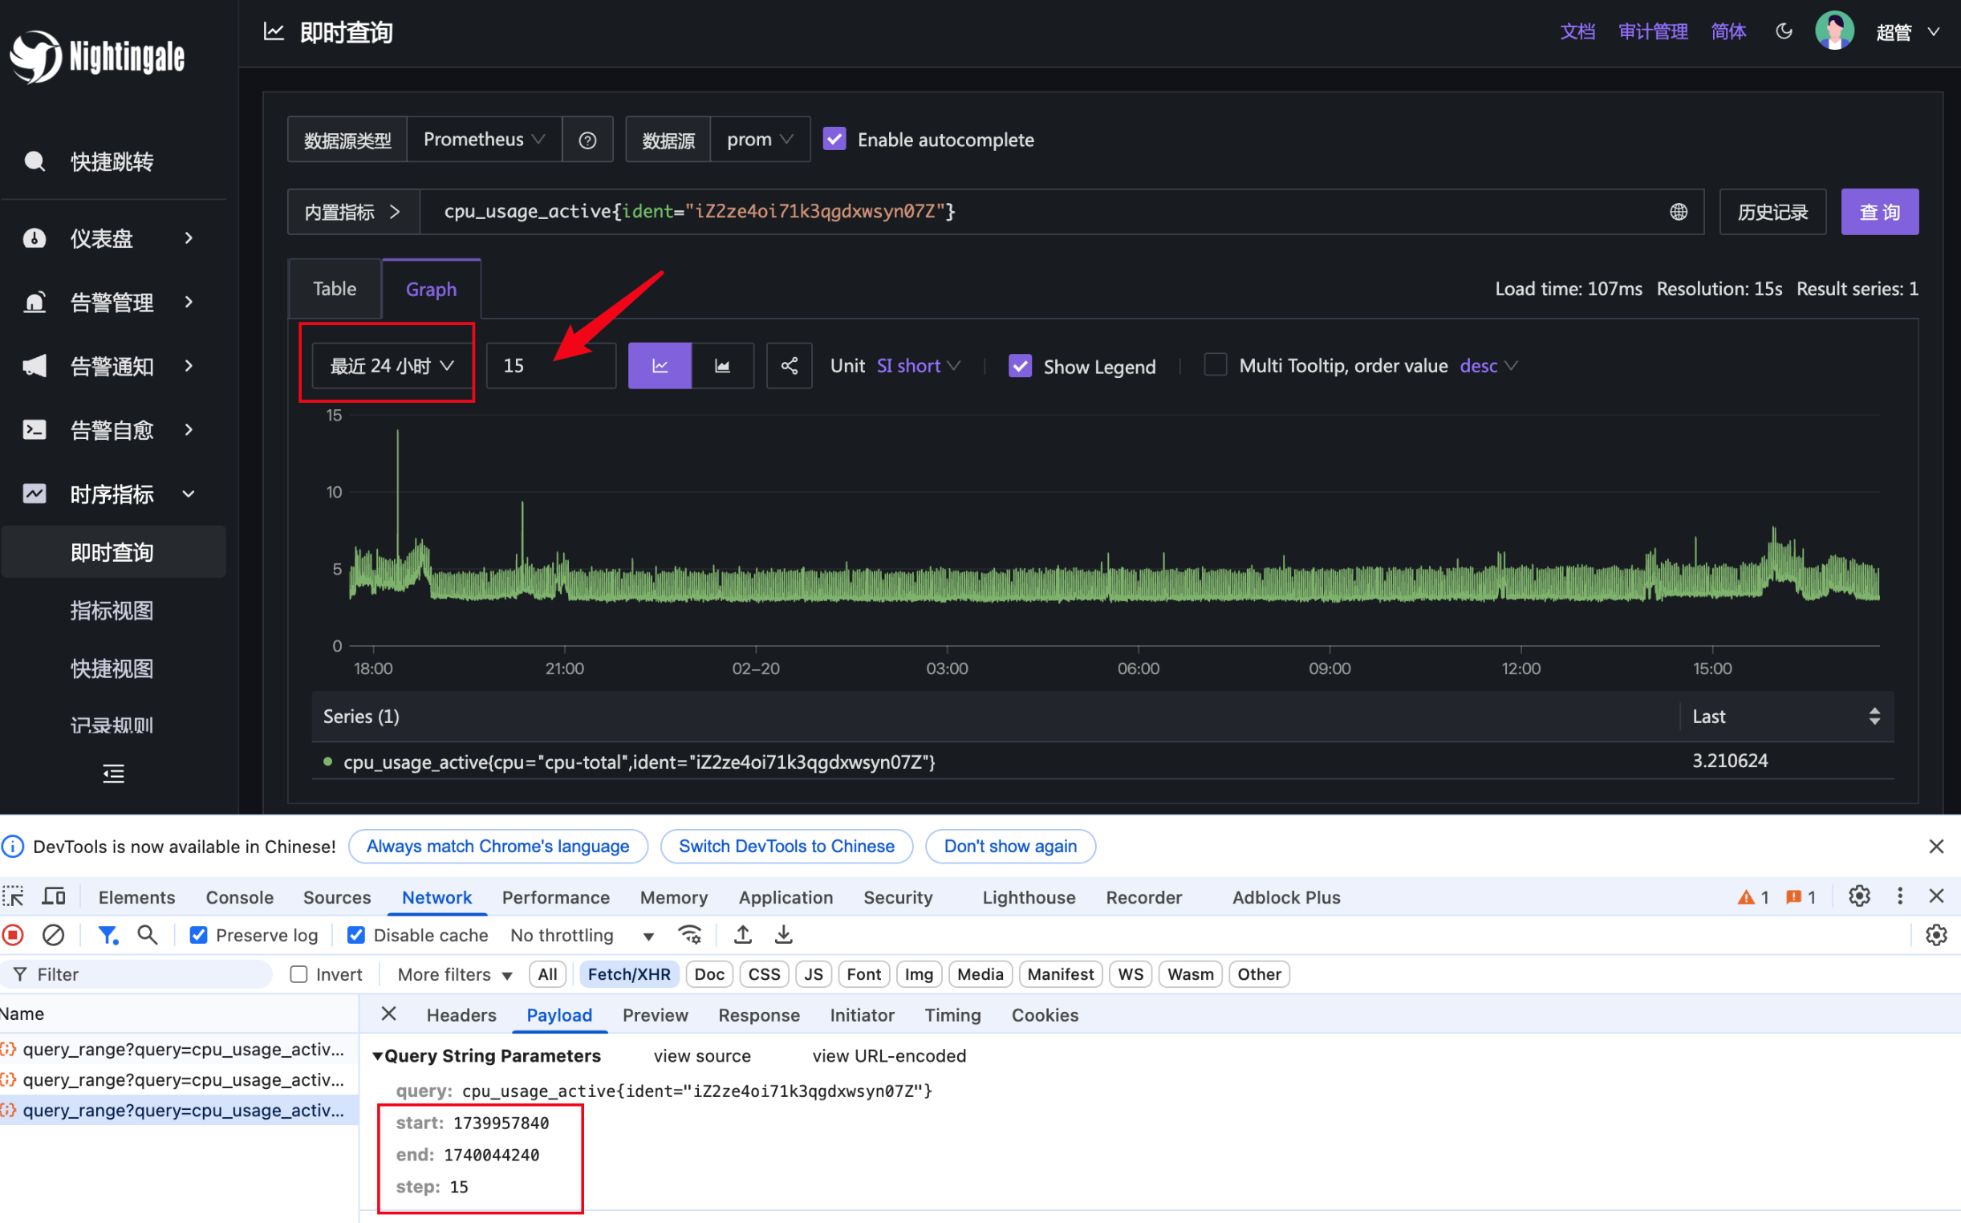Open the 最近 24 小时 time range dropdown
Screen dimensions: 1961x1223
391,366
